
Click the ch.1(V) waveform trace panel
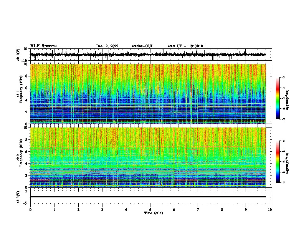tap(151, 55)
